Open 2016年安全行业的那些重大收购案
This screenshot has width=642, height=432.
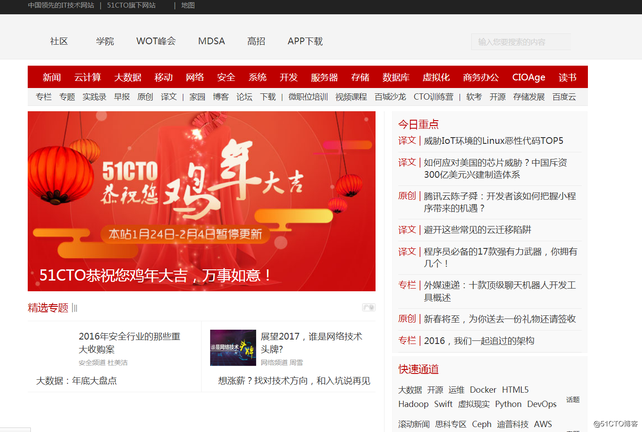click(x=130, y=343)
